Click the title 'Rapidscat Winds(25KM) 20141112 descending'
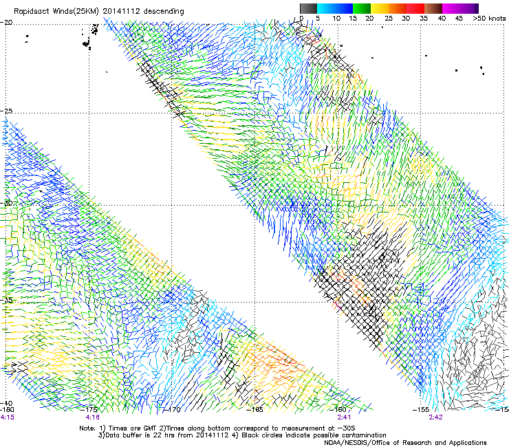This screenshot has width=509, height=447. 98,12
